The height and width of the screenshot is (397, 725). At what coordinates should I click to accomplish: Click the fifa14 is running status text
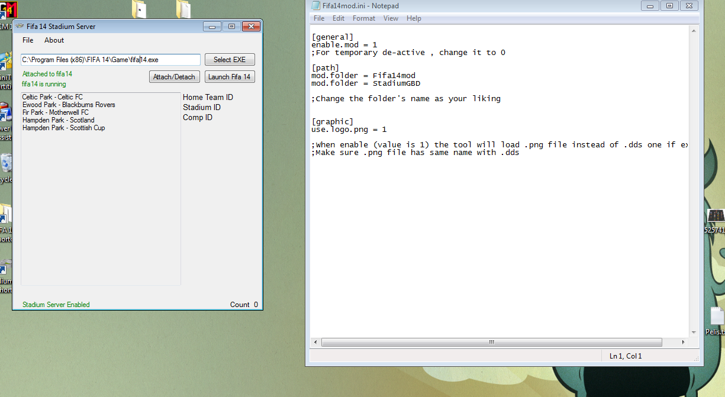(44, 84)
